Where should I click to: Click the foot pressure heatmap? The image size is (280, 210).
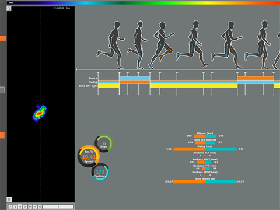click(40, 113)
